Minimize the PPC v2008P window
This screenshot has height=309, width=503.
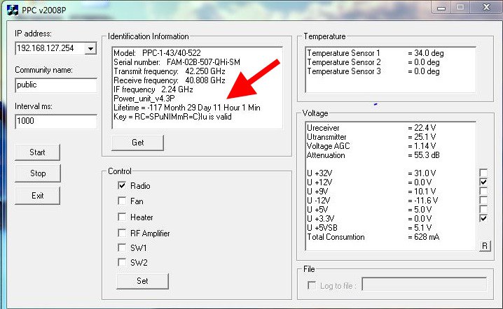pos(441,7)
